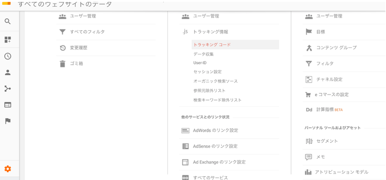Screen dimensions: 386x180
Task: Click the account ユーザー管理 people icon
Action: 63,16
